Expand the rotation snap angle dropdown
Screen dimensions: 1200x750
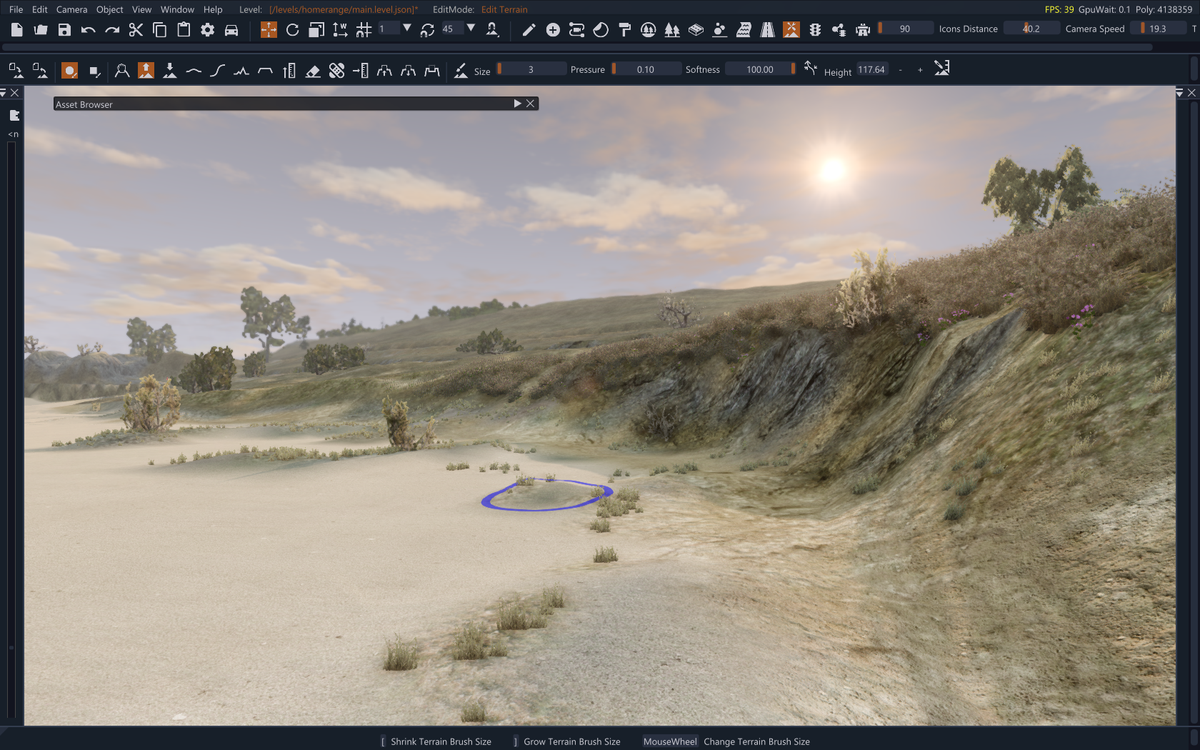click(x=471, y=29)
